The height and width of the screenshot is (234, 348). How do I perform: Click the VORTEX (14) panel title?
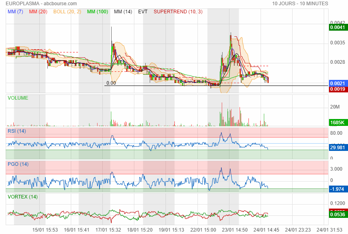tap(23, 197)
